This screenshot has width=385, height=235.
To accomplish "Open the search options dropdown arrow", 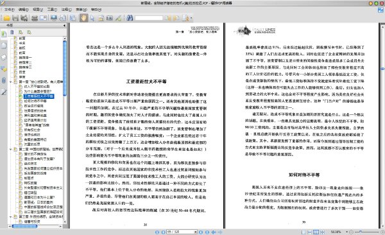I will (191, 18).
